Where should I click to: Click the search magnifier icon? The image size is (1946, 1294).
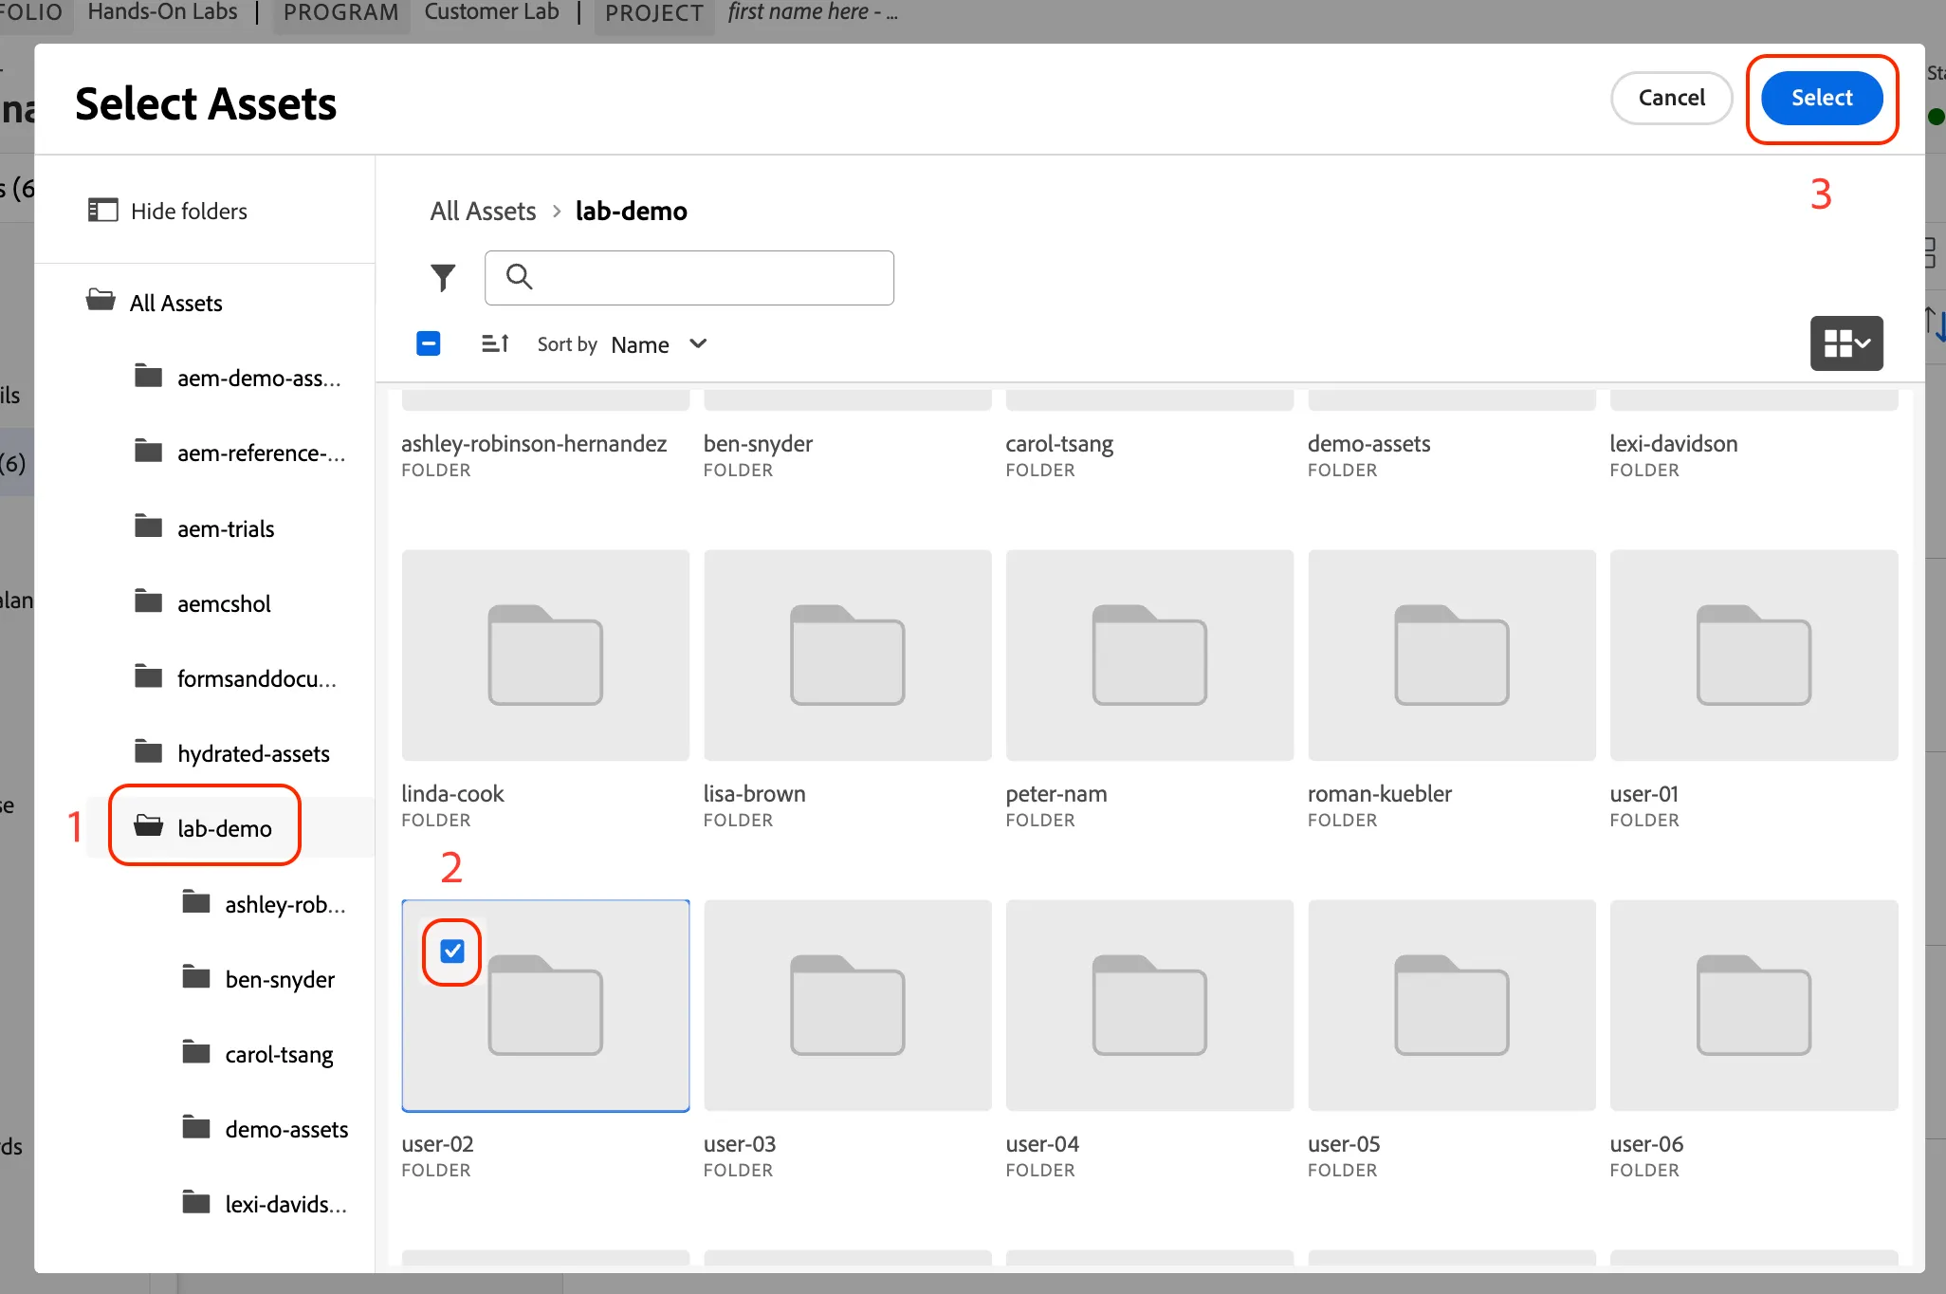pyautogui.click(x=519, y=276)
